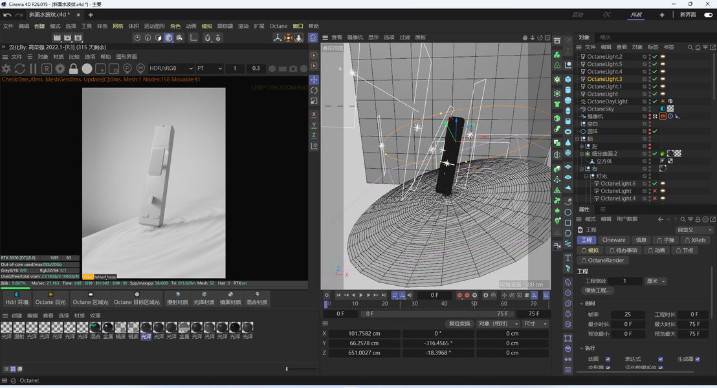
Task: Toggle the 新界面 switch at top right
Action: tap(708, 15)
